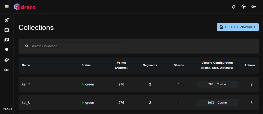The height and width of the screenshot is (114, 263).
Task: Go to Collections icon in sidebar
Action: tap(6, 40)
